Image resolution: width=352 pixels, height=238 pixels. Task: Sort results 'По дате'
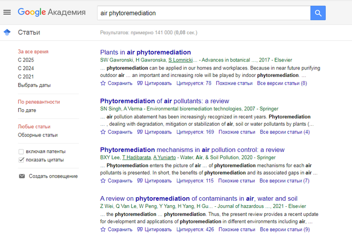tap(27, 110)
